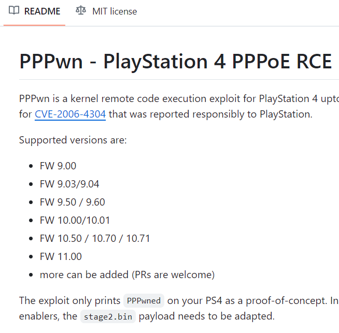Image resolution: width=339 pixels, height=333 pixels.
Task: Click the PRs are welcome list item
Action: 128,274
